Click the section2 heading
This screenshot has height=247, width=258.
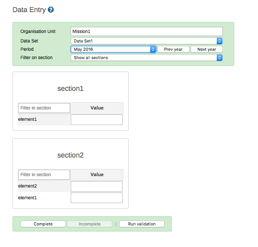pos(70,155)
